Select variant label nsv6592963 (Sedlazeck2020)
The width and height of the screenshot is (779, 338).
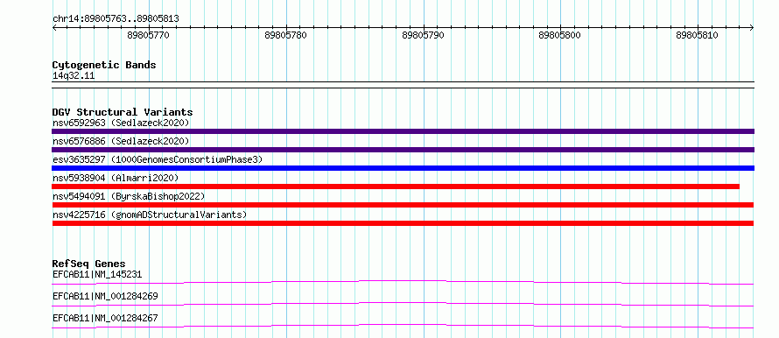(x=121, y=123)
